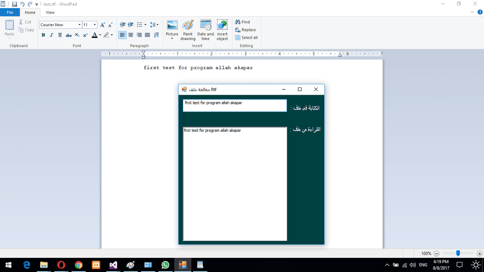Insert a Paint drawing

click(x=188, y=30)
